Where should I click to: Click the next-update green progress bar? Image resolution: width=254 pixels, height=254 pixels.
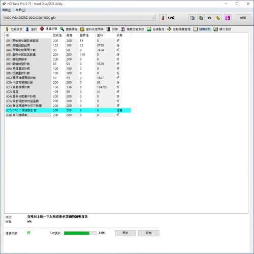point(80,233)
